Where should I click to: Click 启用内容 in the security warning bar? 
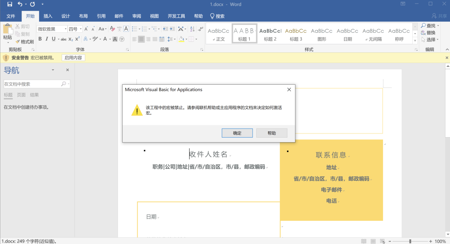[x=73, y=58]
